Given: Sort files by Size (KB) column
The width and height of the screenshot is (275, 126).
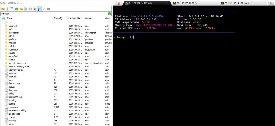Looking at the screenshot, I should [x=58, y=18].
